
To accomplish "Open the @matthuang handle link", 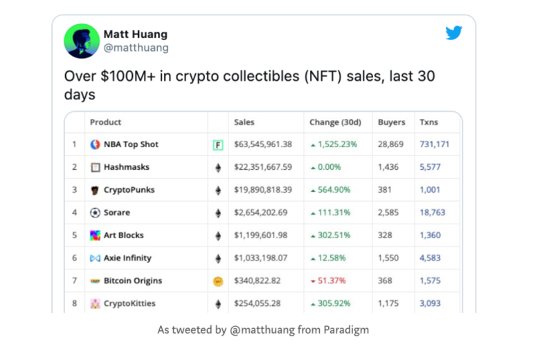I will (136, 48).
